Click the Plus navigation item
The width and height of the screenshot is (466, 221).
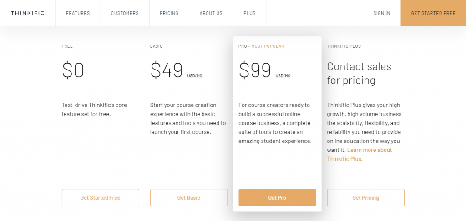pos(249,13)
